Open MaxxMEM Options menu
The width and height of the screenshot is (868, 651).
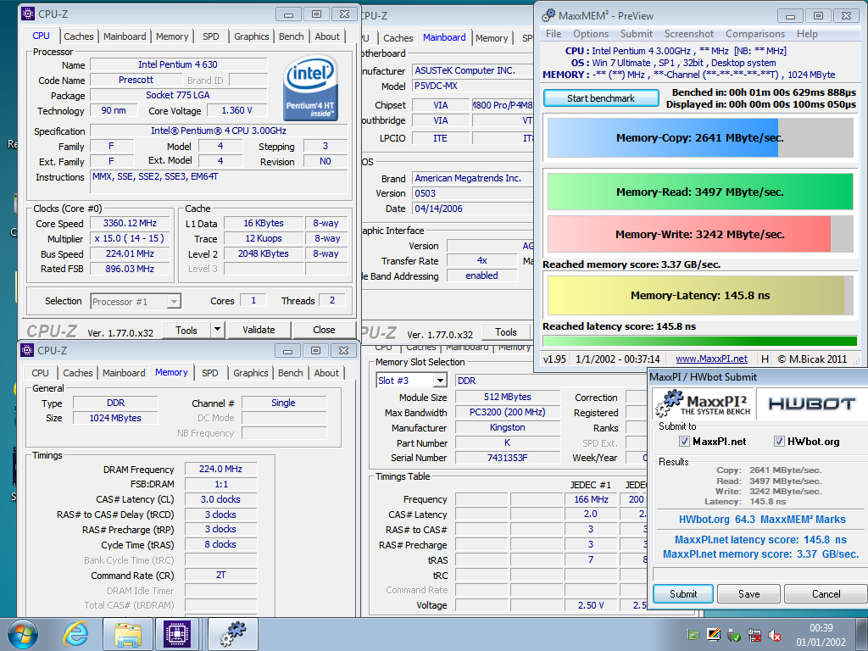tap(591, 34)
